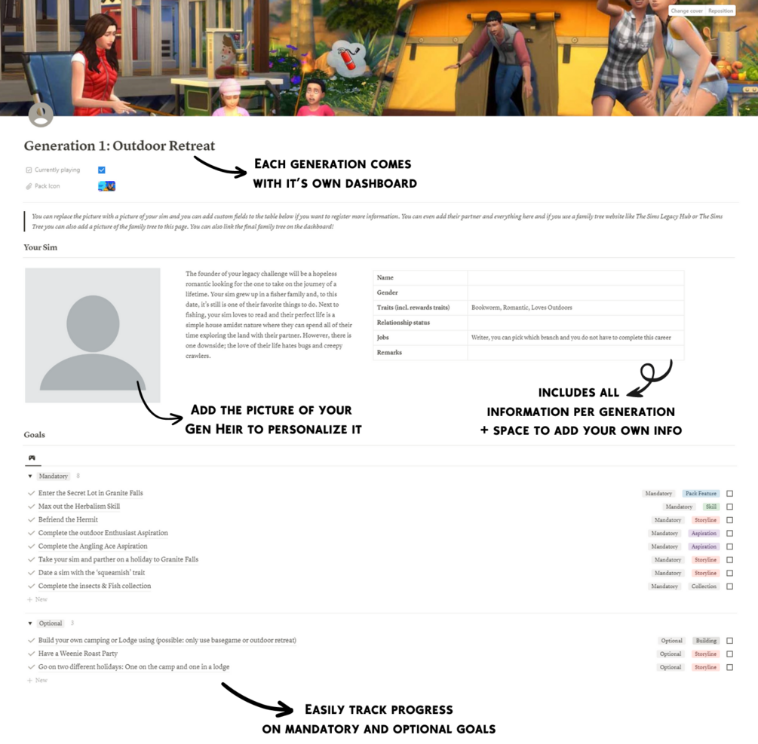Screen dimensions: 758x744
Task: Click Aspiration tag on Angling Ace row
Action: click(x=704, y=547)
